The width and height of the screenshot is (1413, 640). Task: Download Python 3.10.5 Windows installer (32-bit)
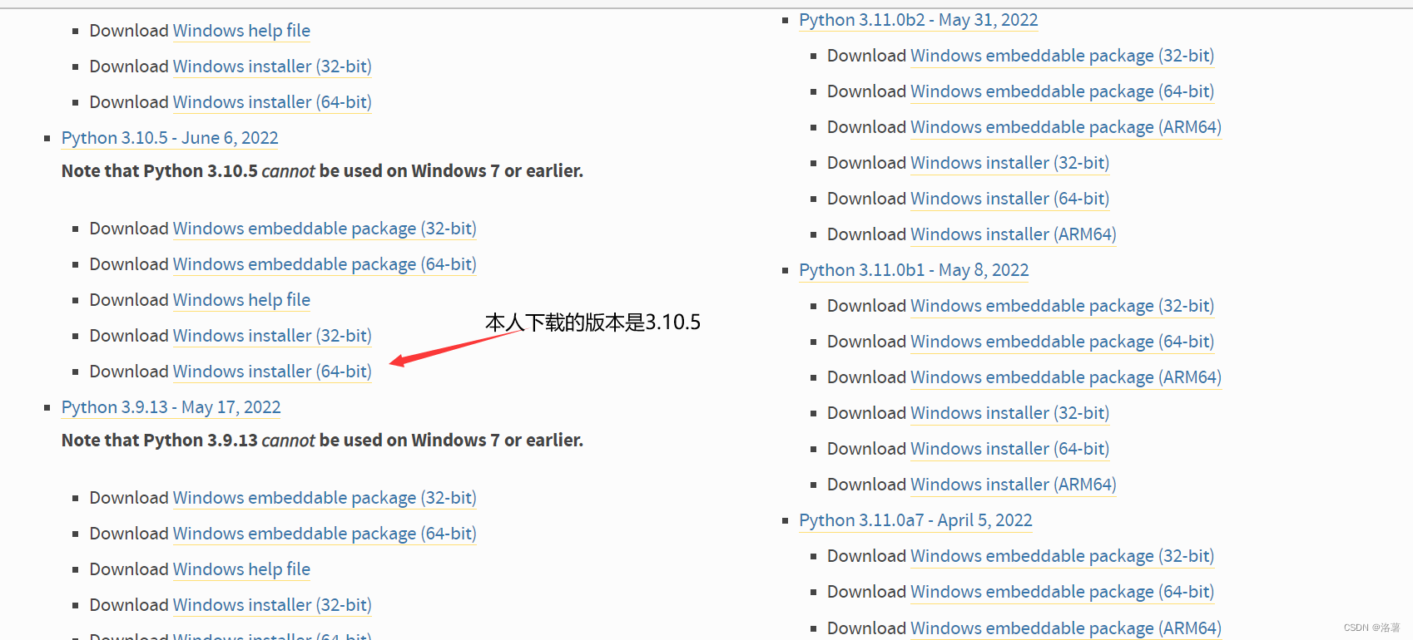(272, 336)
